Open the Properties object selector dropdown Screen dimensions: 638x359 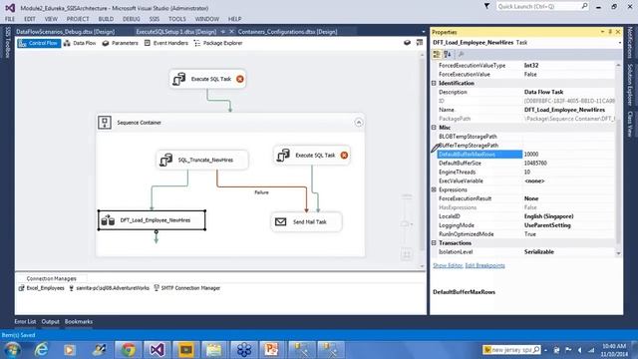point(619,42)
